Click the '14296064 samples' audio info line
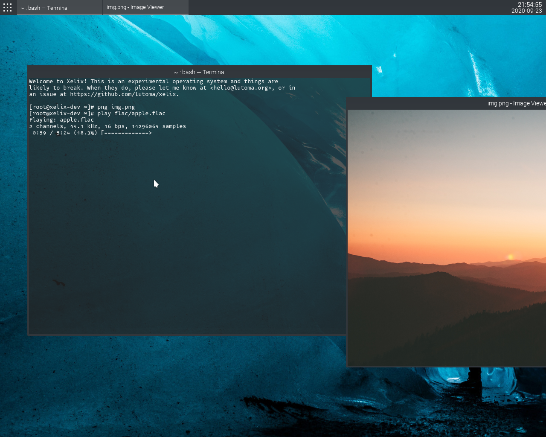The width and height of the screenshot is (546, 437). (x=107, y=126)
